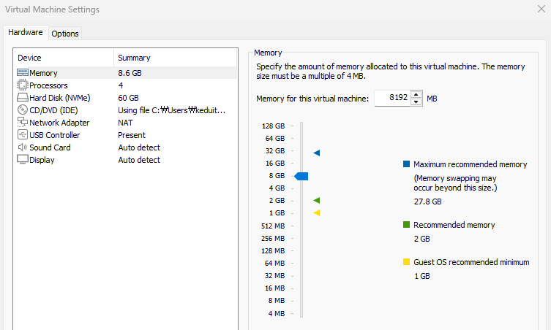Select the Memory row label
Image resolution: width=551 pixels, height=330 pixels.
coord(43,73)
